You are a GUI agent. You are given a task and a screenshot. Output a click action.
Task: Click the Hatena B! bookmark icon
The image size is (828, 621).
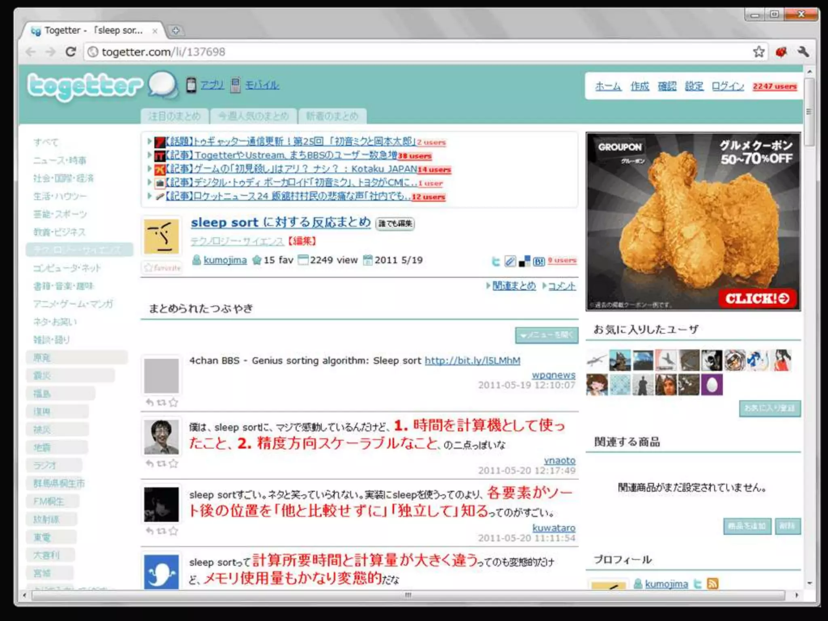click(539, 262)
